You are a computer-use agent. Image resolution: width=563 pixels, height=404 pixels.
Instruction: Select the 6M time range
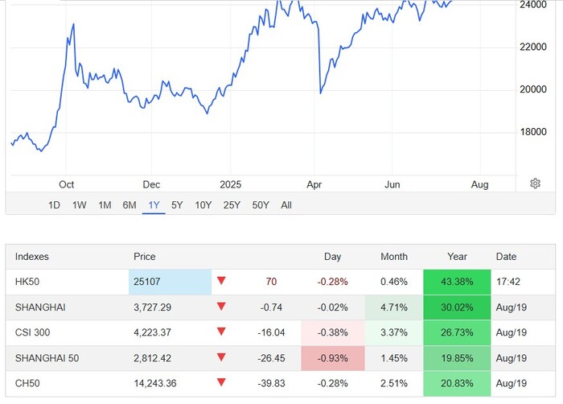[x=129, y=205]
